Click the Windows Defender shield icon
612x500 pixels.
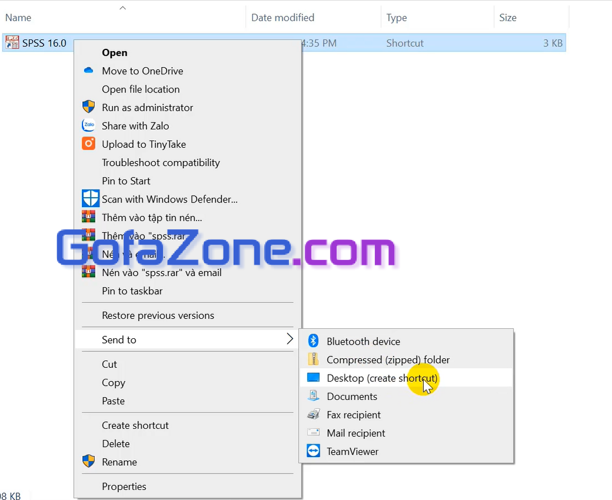point(91,198)
